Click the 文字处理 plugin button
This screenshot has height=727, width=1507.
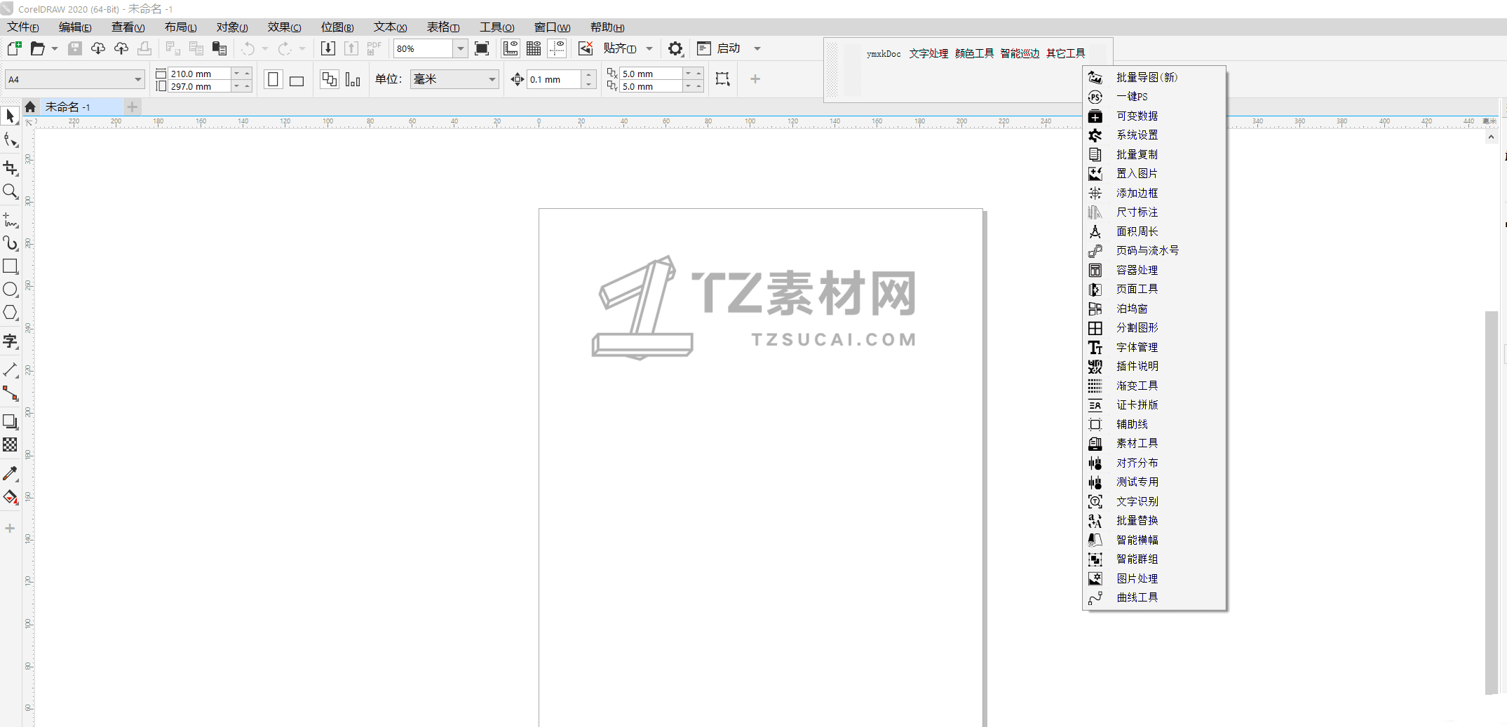coord(928,54)
